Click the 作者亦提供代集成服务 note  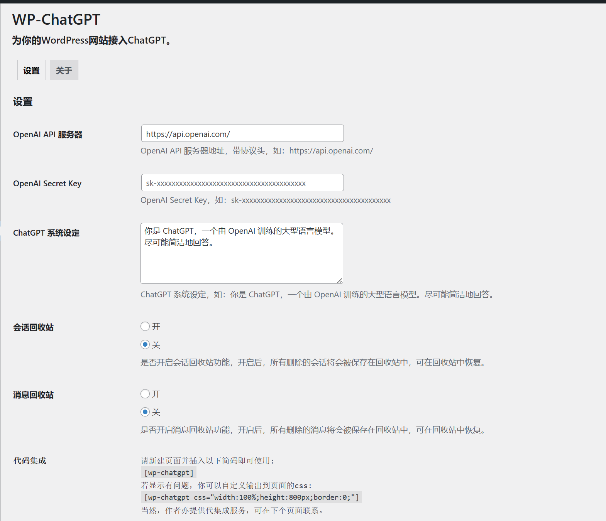pyautogui.click(x=233, y=511)
